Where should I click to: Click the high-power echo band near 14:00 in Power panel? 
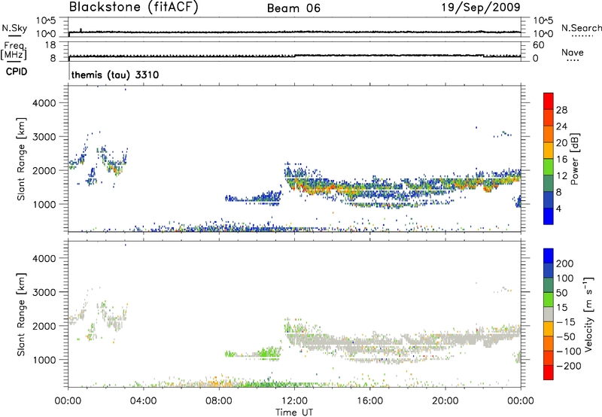tap(334, 187)
